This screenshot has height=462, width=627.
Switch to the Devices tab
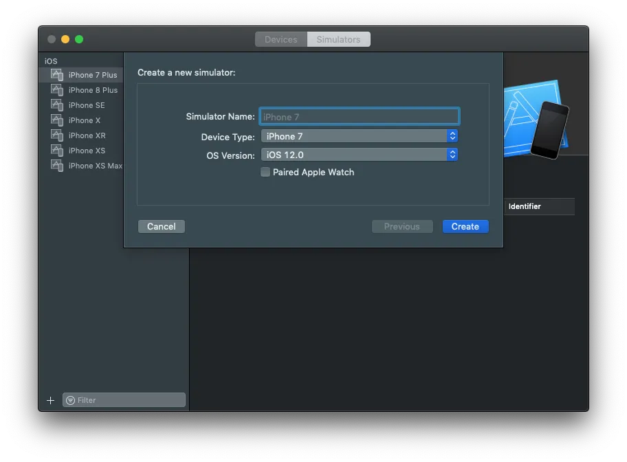pos(281,39)
